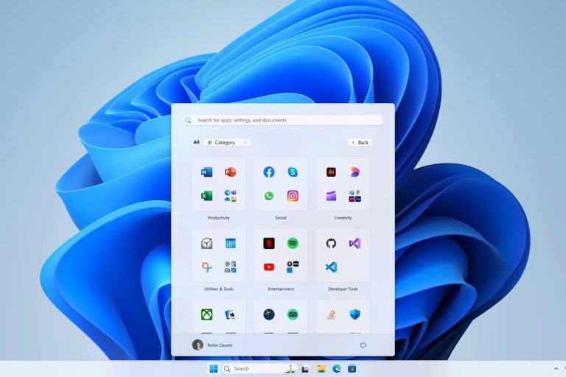This screenshot has width=566, height=377.
Task: Select the Social category label
Action: pyautogui.click(x=281, y=218)
